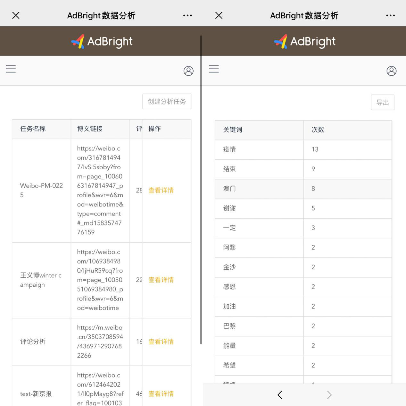Open 查看详情 for test-新京报 task

[x=161, y=394]
